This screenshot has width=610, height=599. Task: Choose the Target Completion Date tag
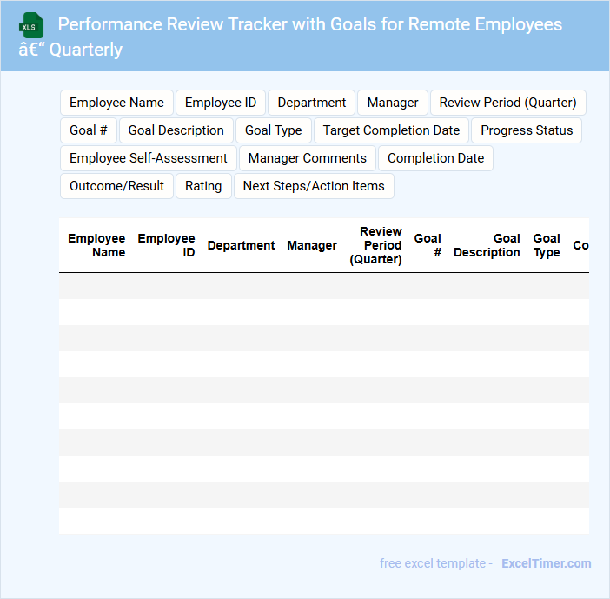click(x=391, y=130)
